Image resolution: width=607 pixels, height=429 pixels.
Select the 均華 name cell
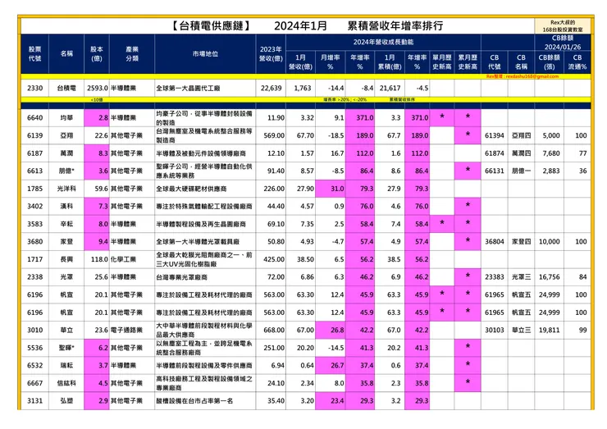tap(66, 117)
